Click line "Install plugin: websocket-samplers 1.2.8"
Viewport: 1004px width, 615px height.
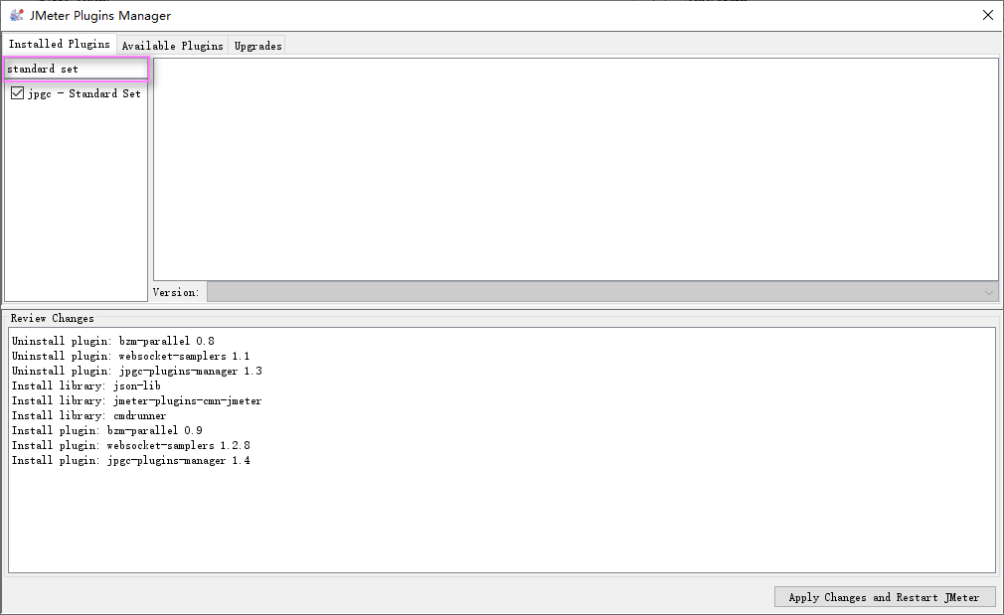(130, 445)
